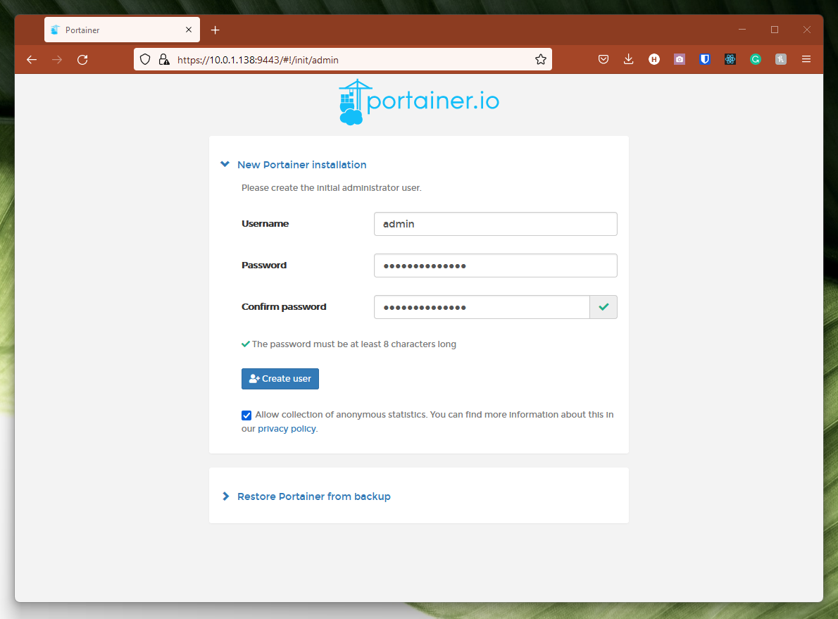Click the 'Restore Portainer from backup' heading
The image size is (838, 619).
313,496
